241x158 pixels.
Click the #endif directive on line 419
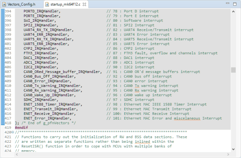click(x=21, y=128)
